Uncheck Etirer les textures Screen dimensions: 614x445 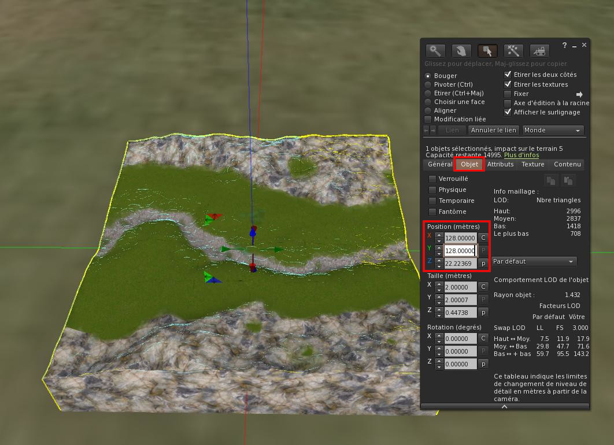point(508,84)
